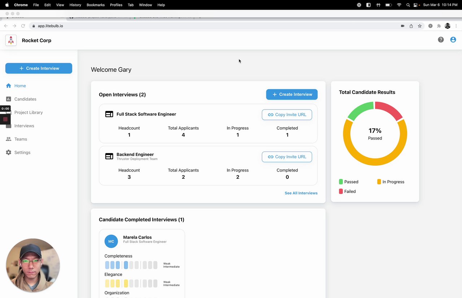Image resolution: width=462 pixels, height=298 pixels.
Task: Copy Invite URL for Full Stack Software Engineer
Action: (x=287, y=115)
